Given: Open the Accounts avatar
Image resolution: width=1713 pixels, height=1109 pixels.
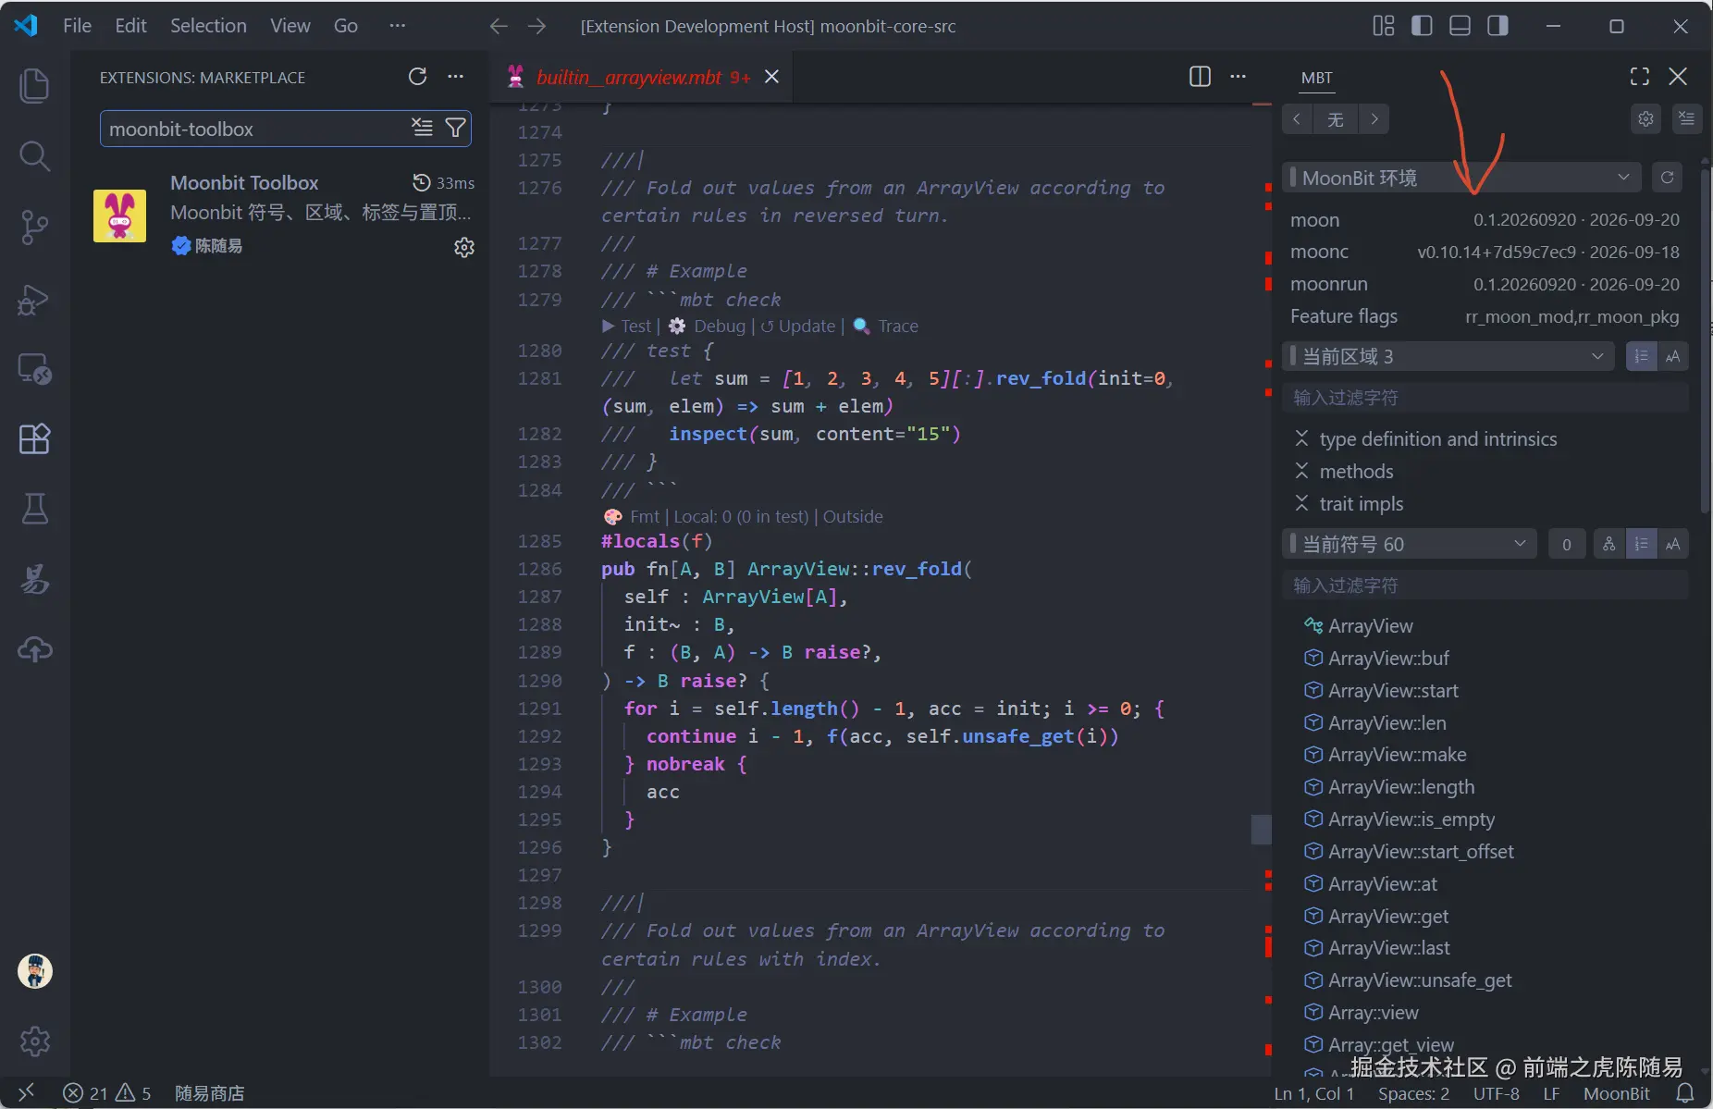Looking at the screenshot, I should [x=34, y=971].
